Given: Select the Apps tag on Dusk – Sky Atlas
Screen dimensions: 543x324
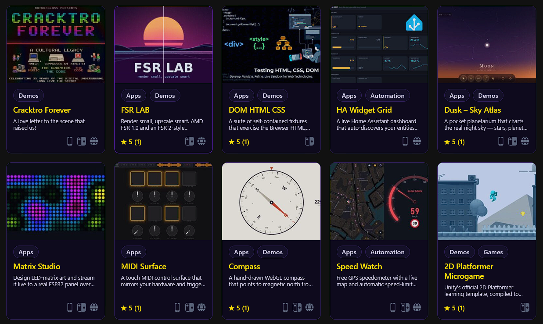Looking at the screenshot, I should coord(457,96).
